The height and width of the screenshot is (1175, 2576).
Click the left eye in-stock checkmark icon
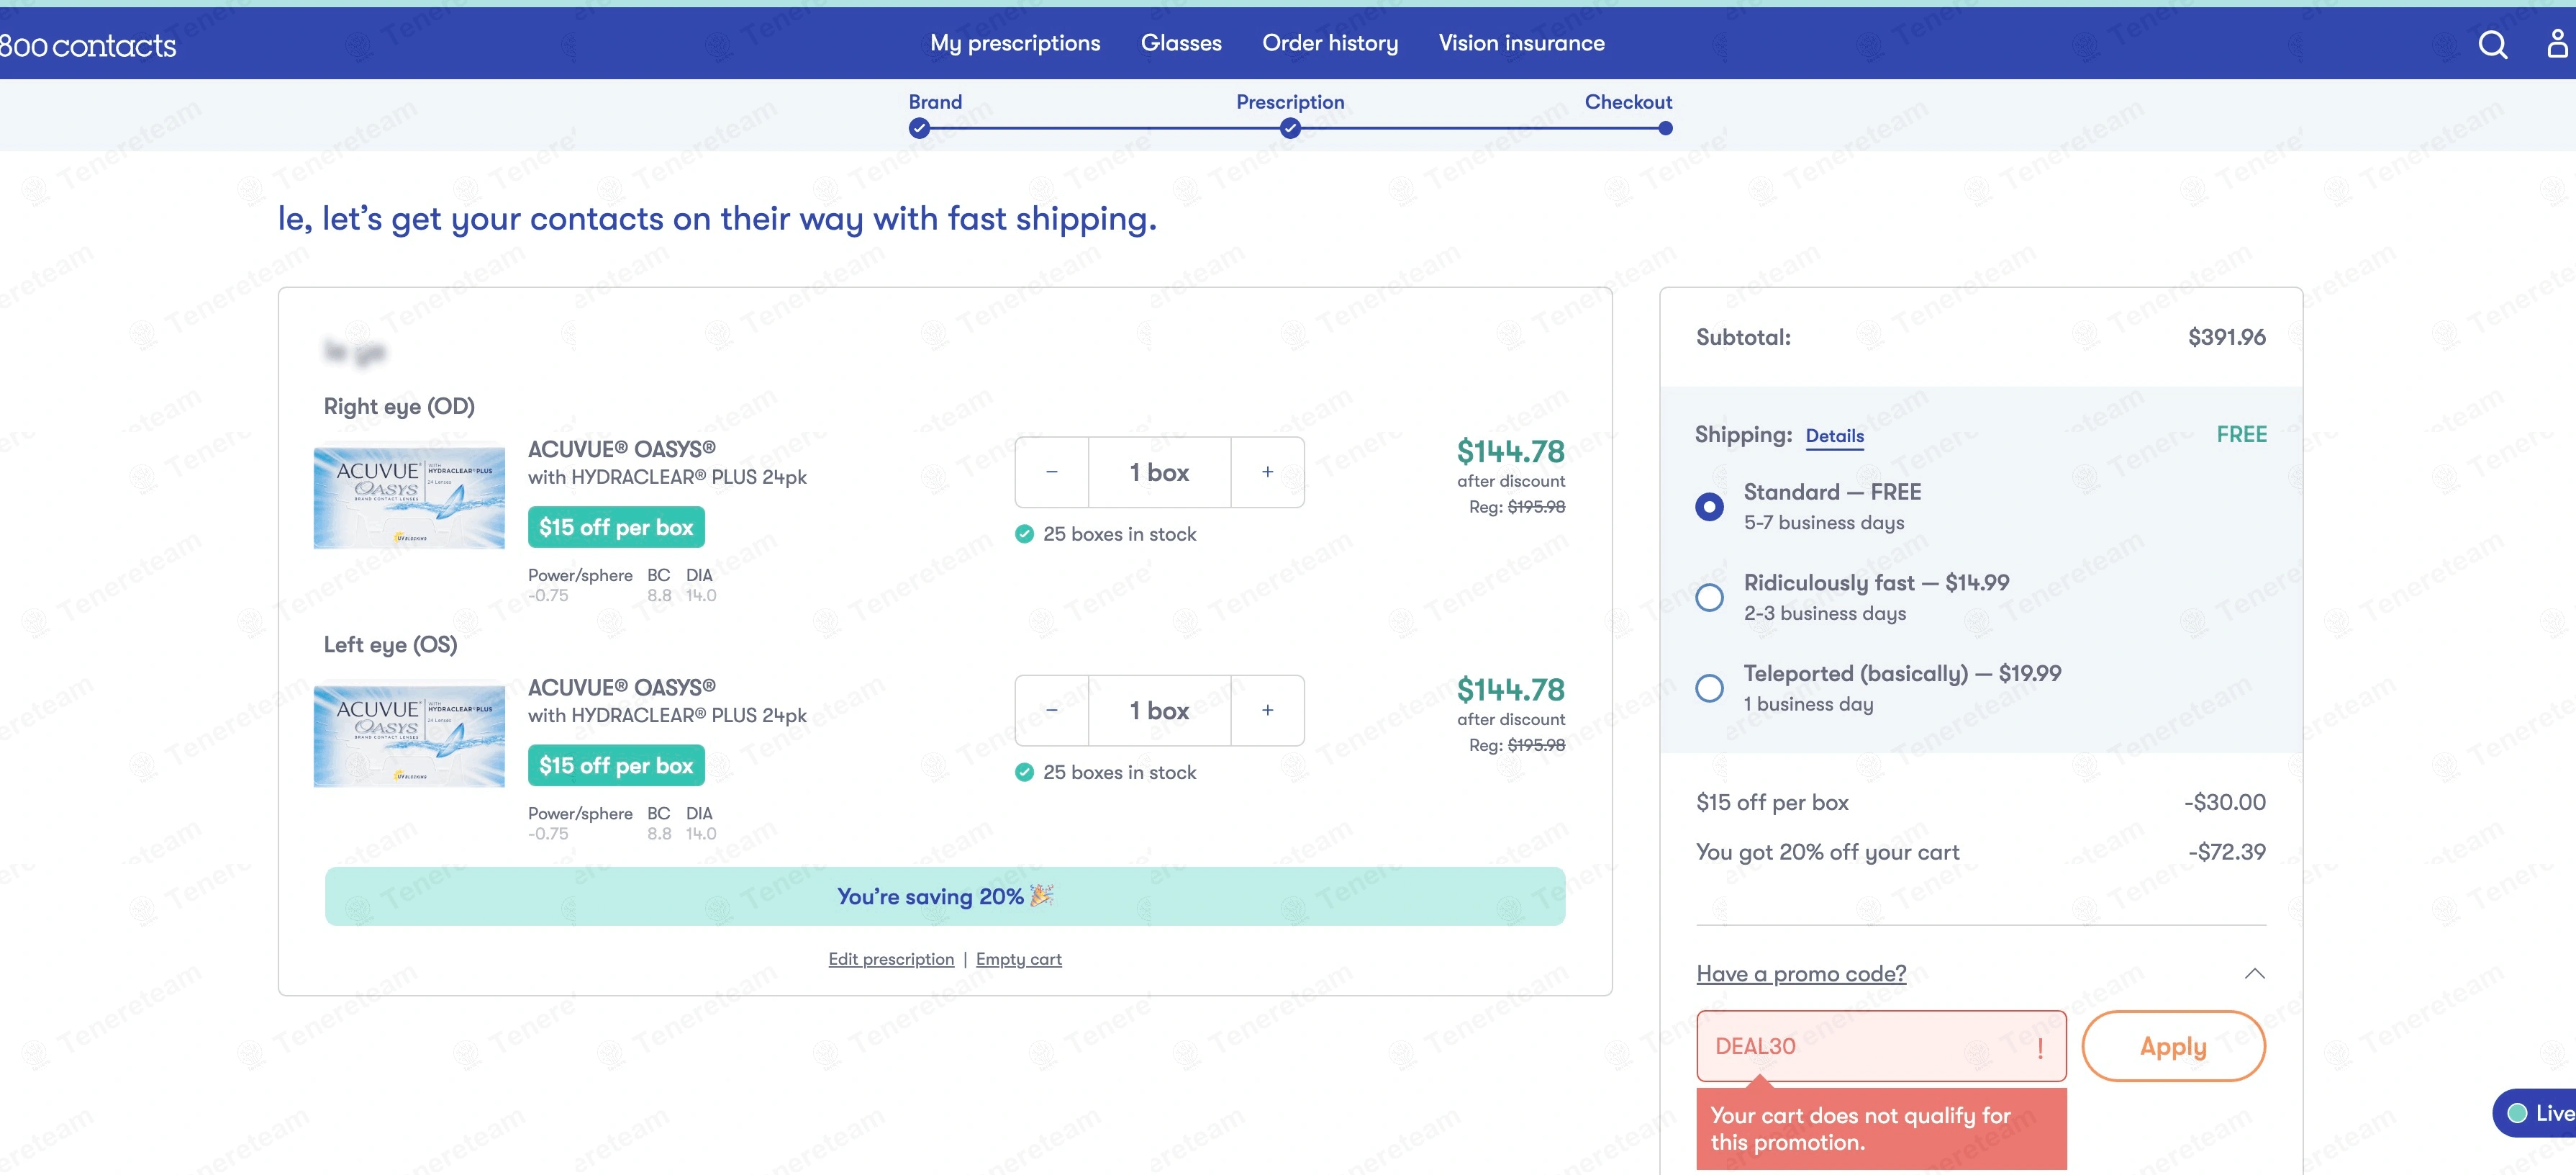pyautogui.click(x=1024, y=772)
